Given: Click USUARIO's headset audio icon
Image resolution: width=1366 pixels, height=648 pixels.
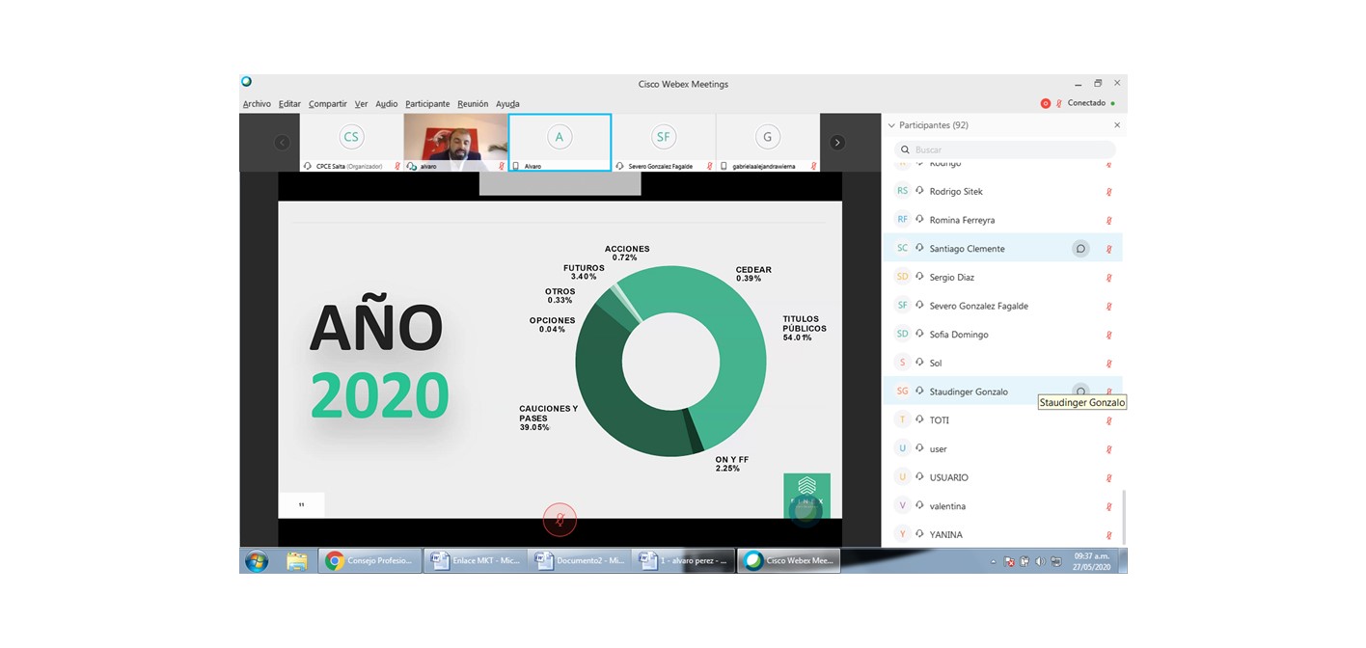Looking at the screenshot, I should (x=920, y=477).
